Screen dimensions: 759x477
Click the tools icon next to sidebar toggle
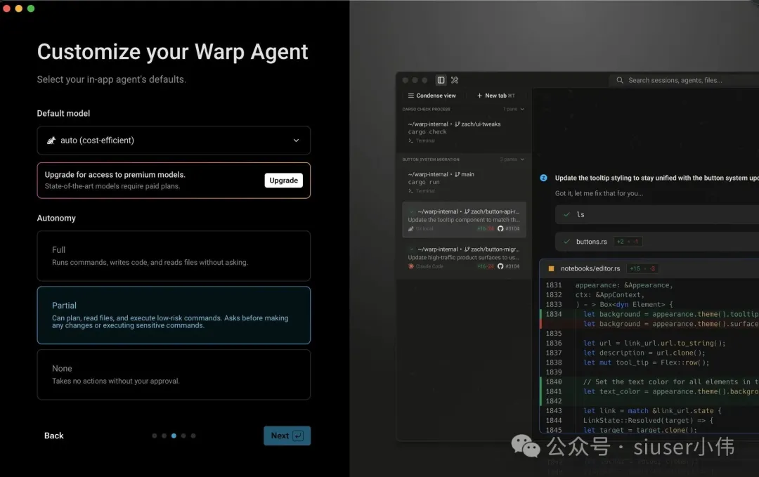455,80
